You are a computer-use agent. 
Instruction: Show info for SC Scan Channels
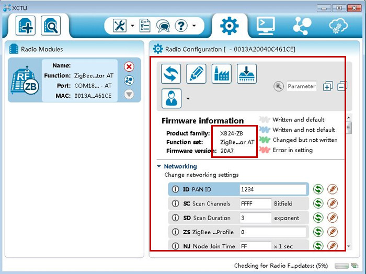click(x=175, y=203)
